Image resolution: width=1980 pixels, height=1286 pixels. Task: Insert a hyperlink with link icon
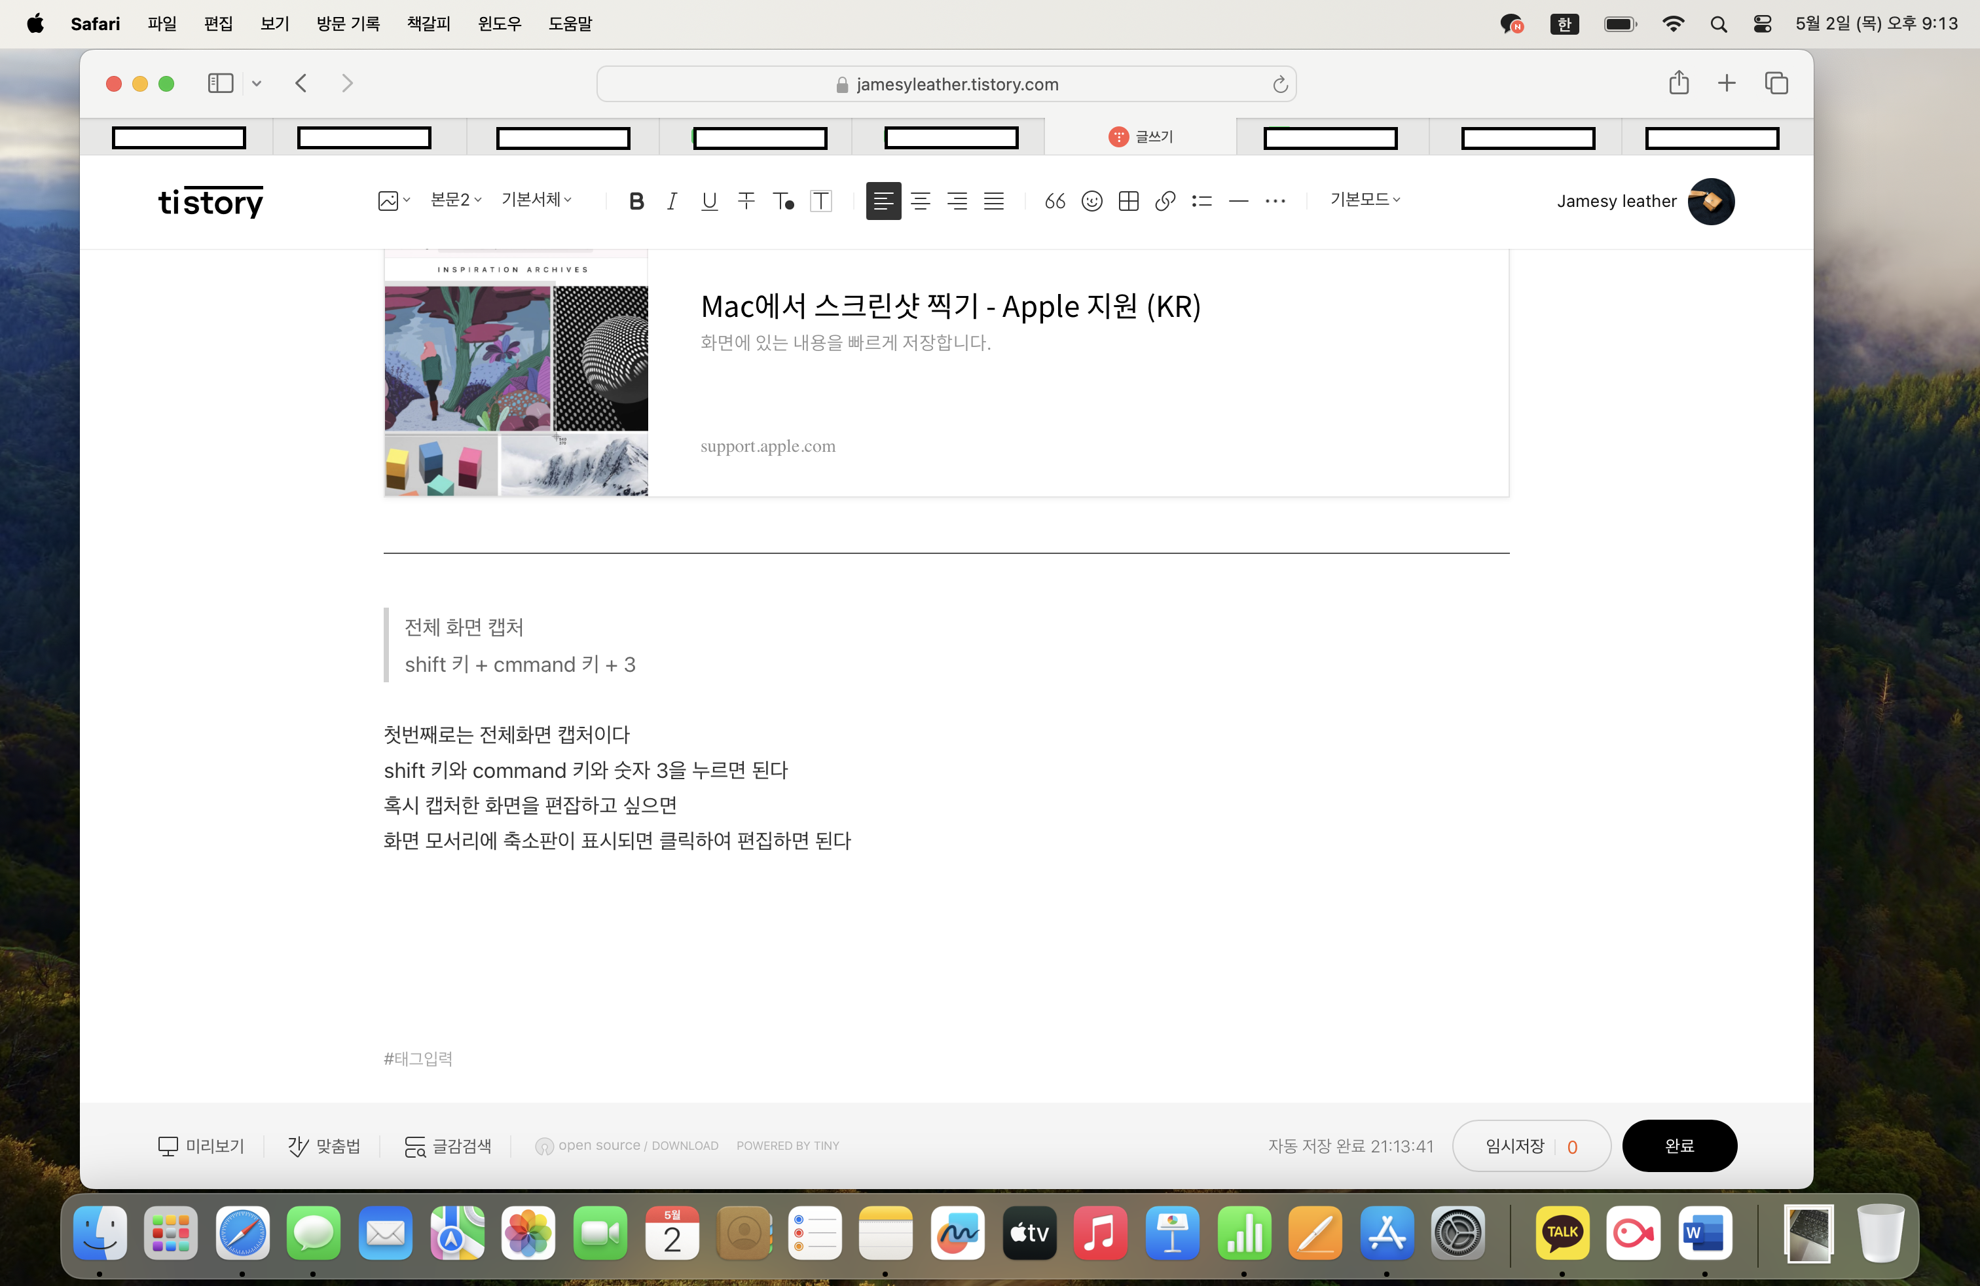point(1165,201)
